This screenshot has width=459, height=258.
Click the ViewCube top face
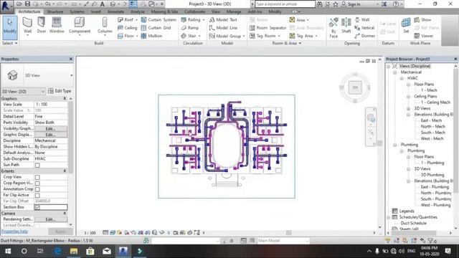coord(355,87)
